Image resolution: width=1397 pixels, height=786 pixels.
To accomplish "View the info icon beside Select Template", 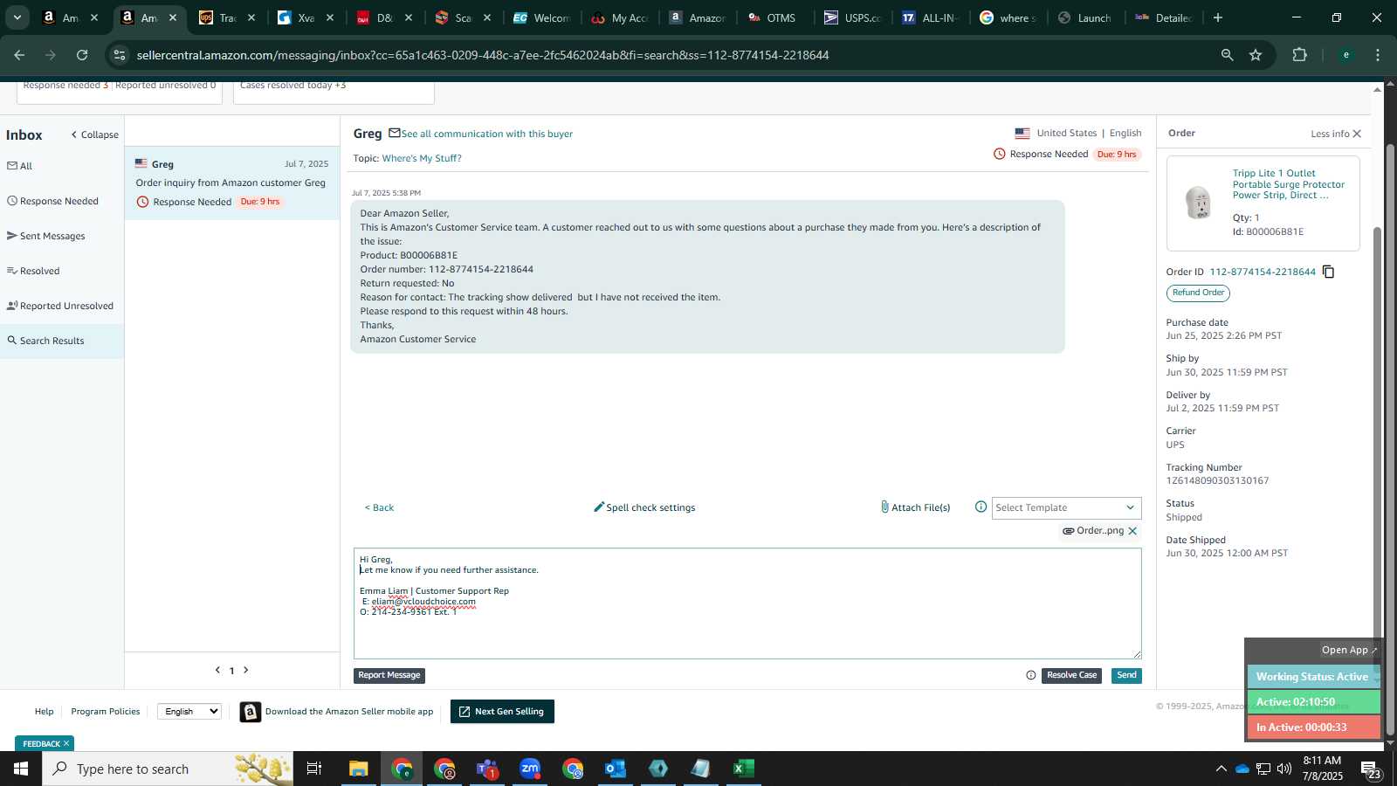I will pos(981,507).
